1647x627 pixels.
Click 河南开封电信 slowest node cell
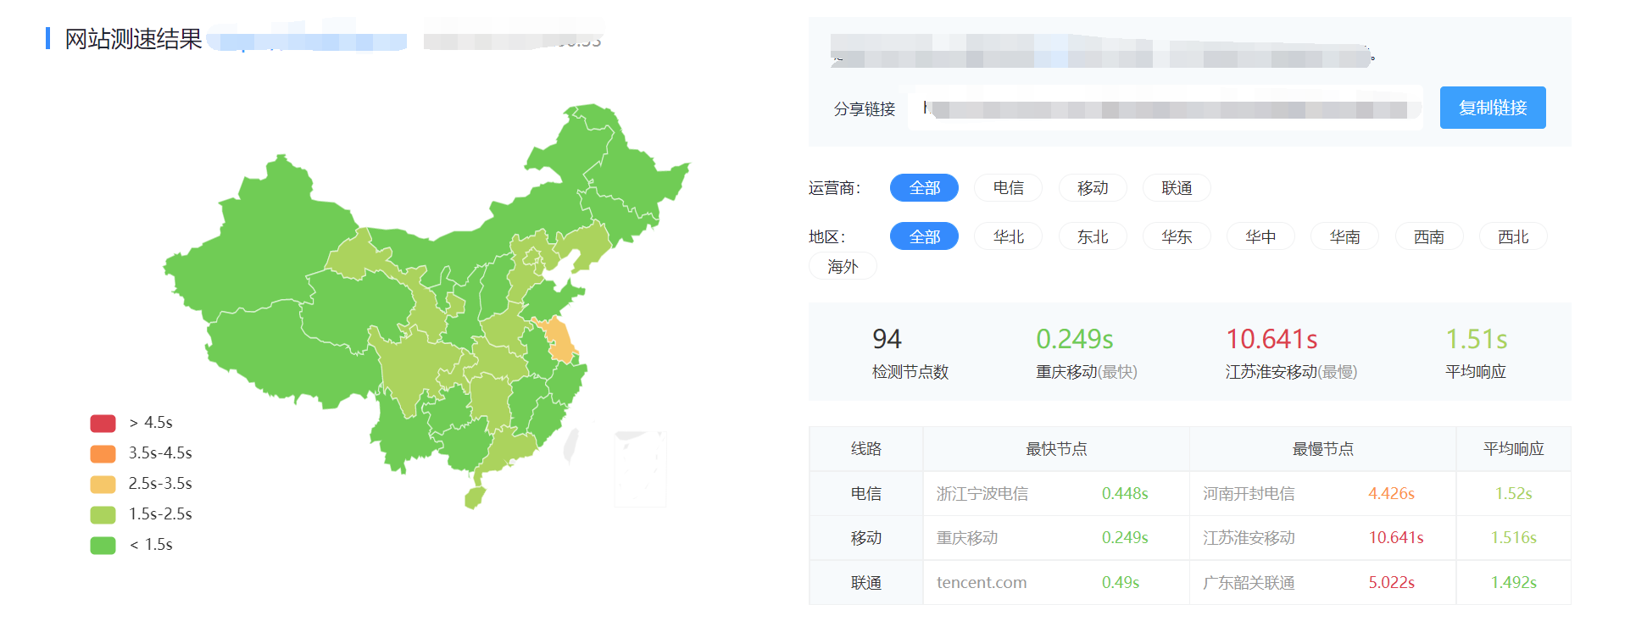(1249, 493)
